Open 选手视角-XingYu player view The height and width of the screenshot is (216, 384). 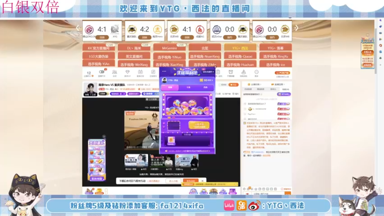click(x=276, y=56)
